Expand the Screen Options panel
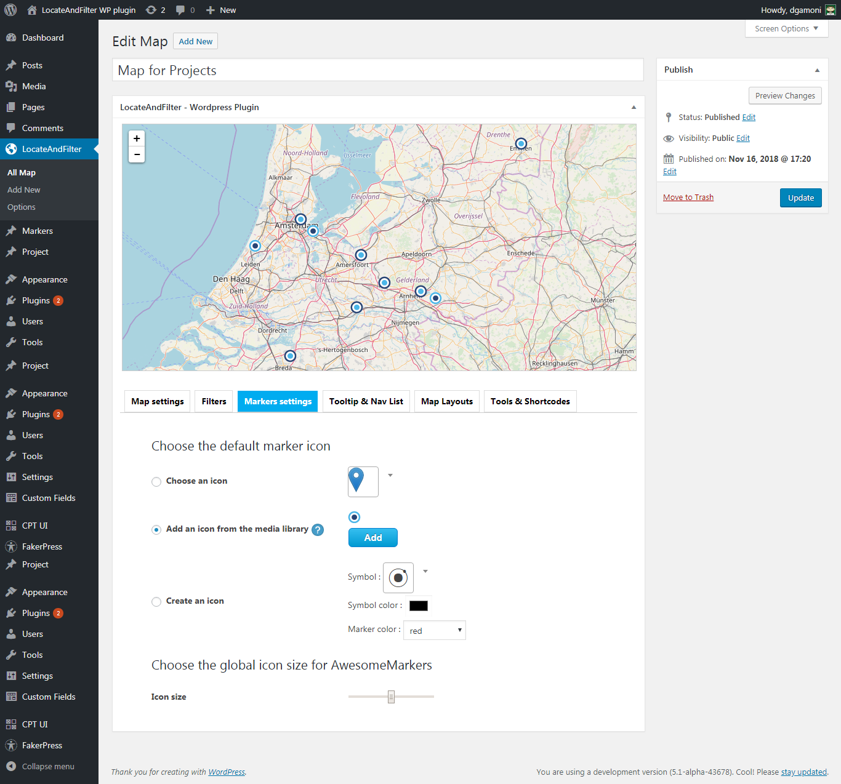This screenshot has height=784, width=841. coord(786,28)
